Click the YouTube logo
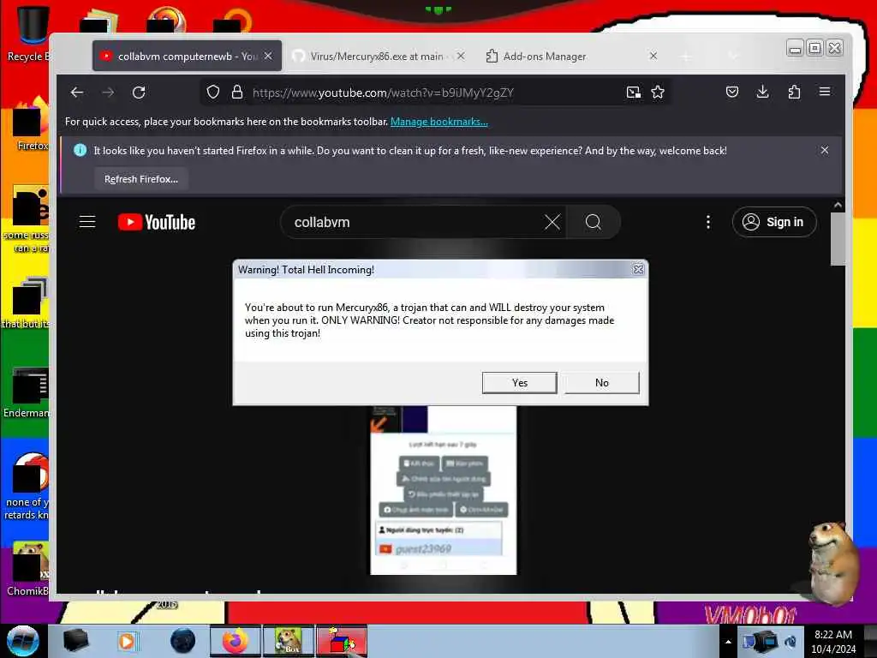The width and height of the screenshot is (877, 658). pyautogui.click(x=157, y=222)
